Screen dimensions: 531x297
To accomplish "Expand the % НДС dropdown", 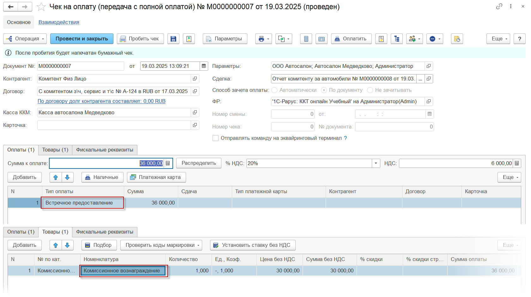I will pos(376,163).
